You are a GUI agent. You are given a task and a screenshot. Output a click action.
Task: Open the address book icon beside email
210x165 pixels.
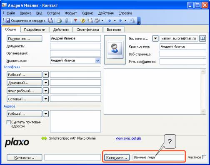tap(202, 38)
